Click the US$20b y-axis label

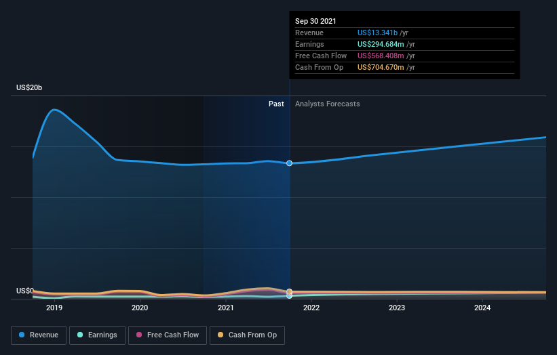click(29, 87)
